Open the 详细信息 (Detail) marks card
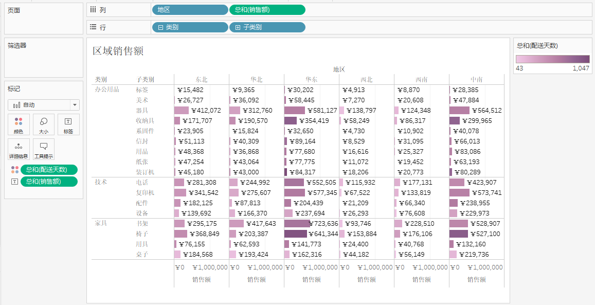The height and width of the screenshot is (305, 595). click(x=19, y=149)
